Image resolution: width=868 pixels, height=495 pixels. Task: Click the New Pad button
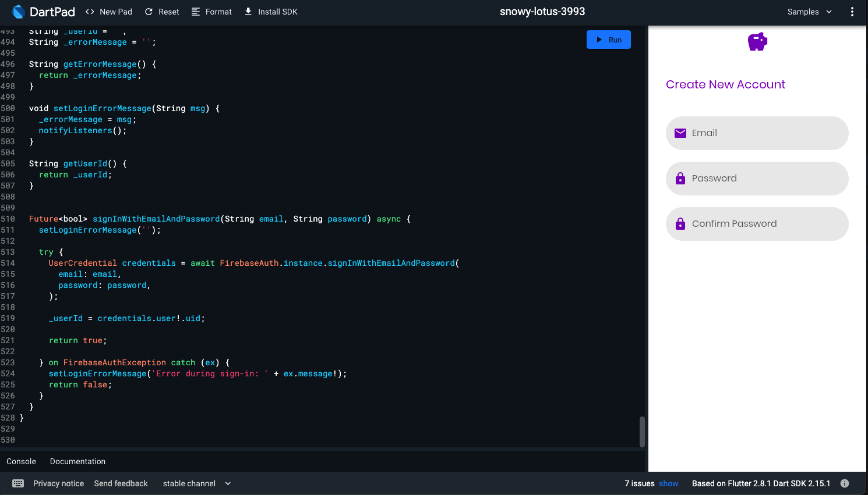[109, 12]
